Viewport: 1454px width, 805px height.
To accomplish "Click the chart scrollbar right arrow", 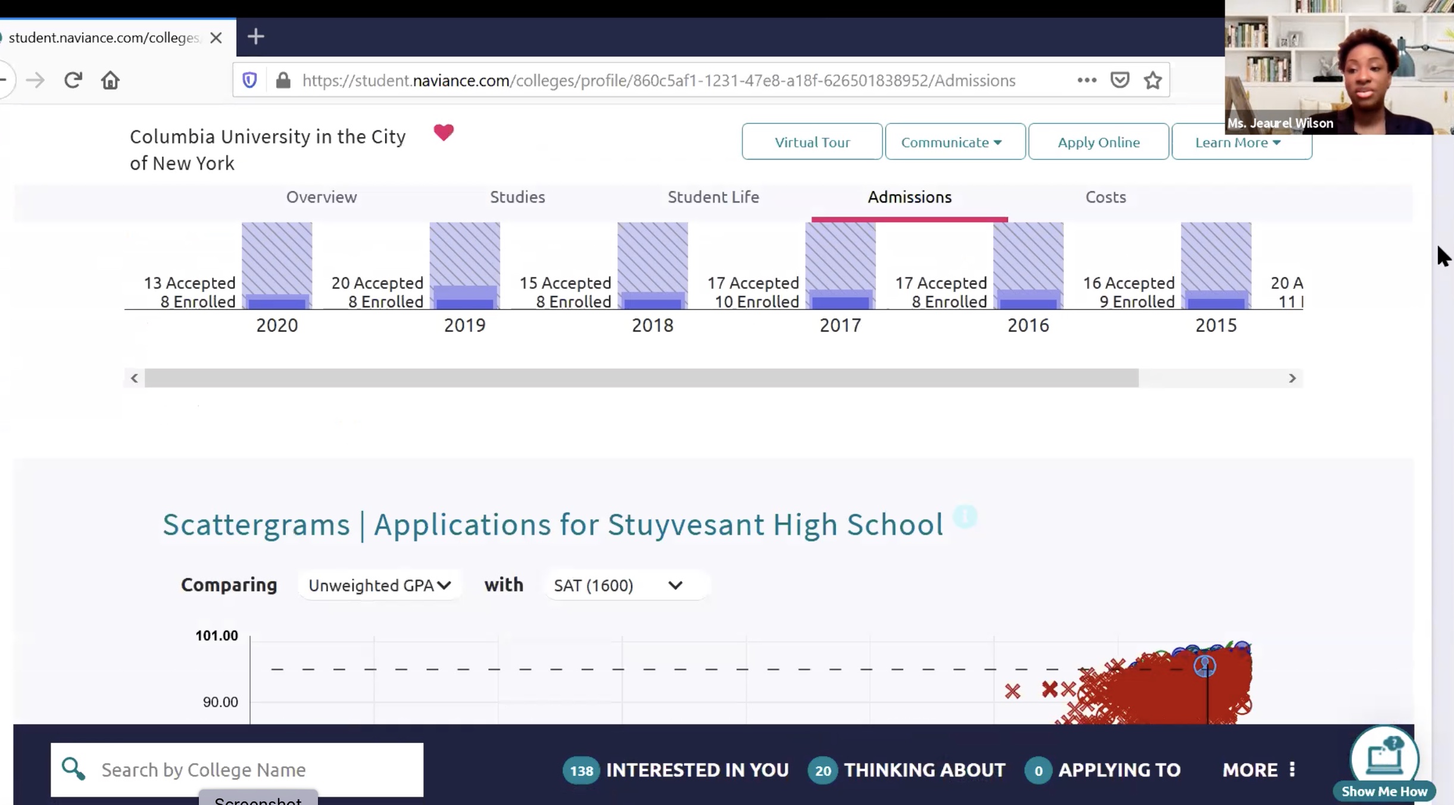I will pos(1291,379).
